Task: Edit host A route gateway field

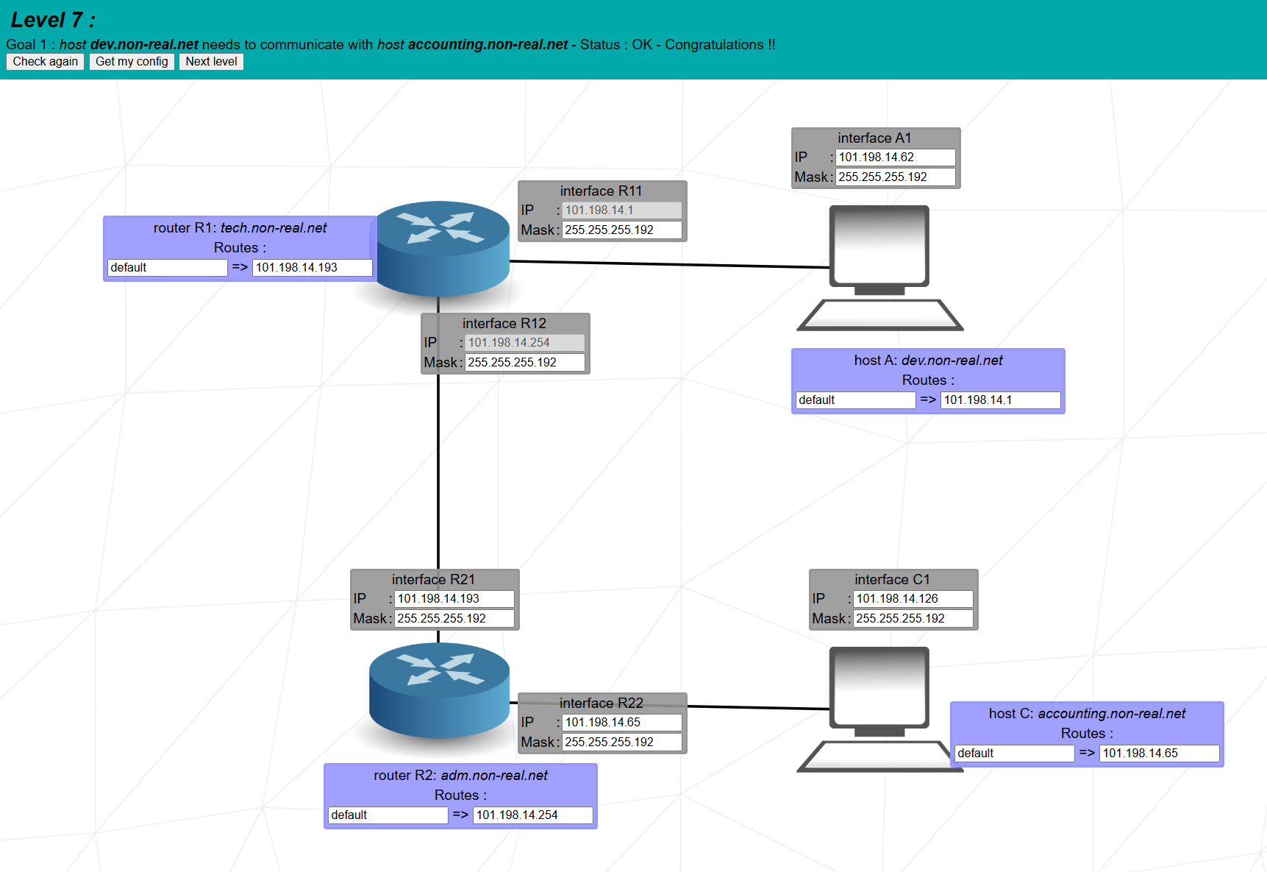Action: click(x=1000, y=400)
